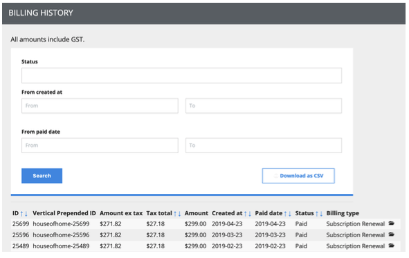Click Subscription Renewal in row 25699
The image size is (409, 258).
355,224
